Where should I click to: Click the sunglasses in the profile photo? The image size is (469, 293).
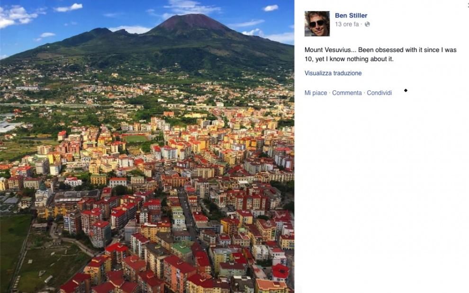tap(316, 23)
